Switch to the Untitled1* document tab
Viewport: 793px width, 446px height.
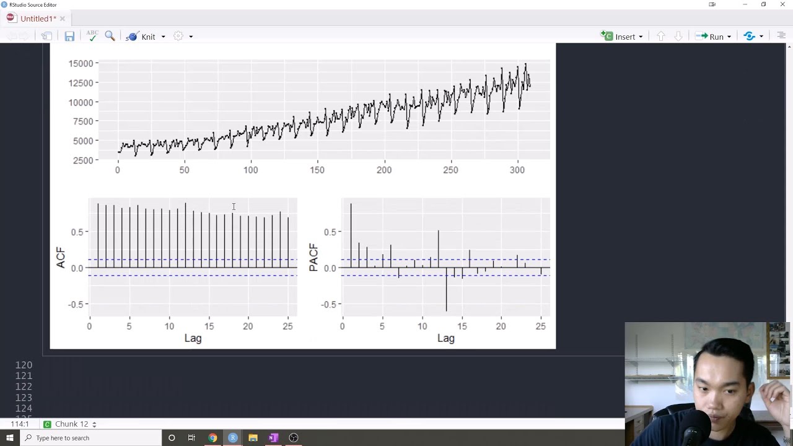37,19
